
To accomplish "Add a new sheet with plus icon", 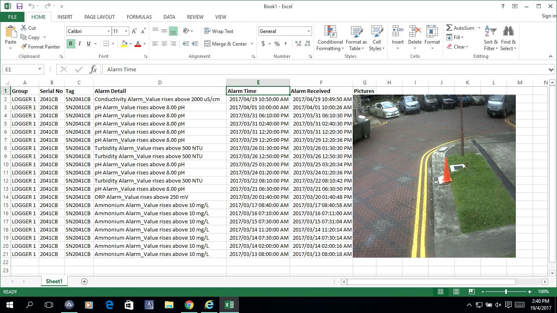I will tap(84, 282).
